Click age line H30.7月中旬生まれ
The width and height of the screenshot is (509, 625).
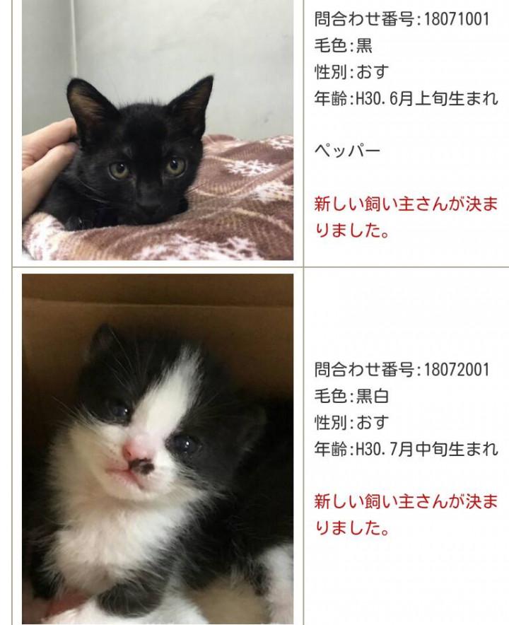[x=406, y=449]
